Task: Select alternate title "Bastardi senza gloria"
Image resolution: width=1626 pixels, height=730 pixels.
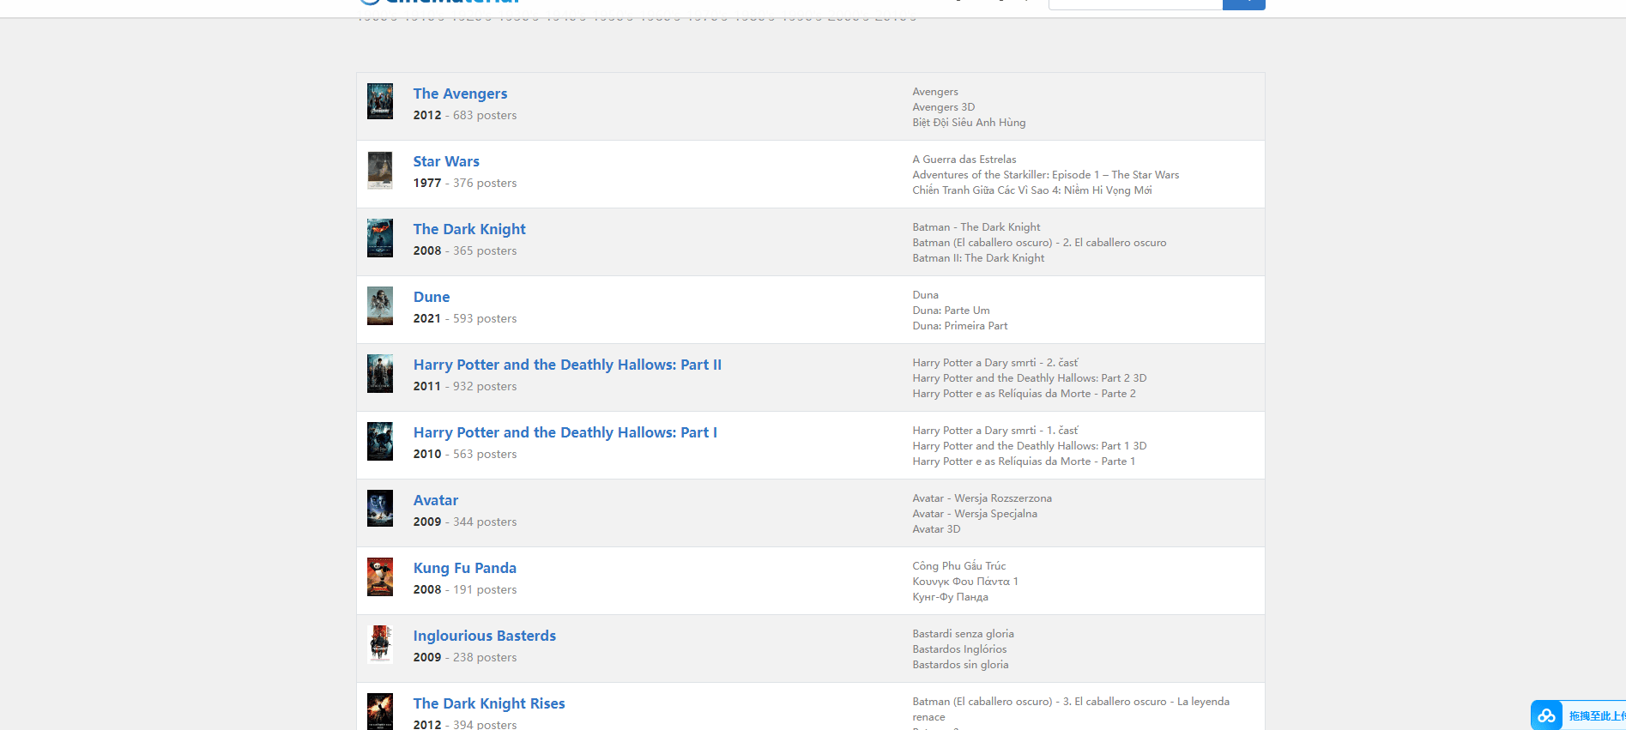Action: [963, 634]
